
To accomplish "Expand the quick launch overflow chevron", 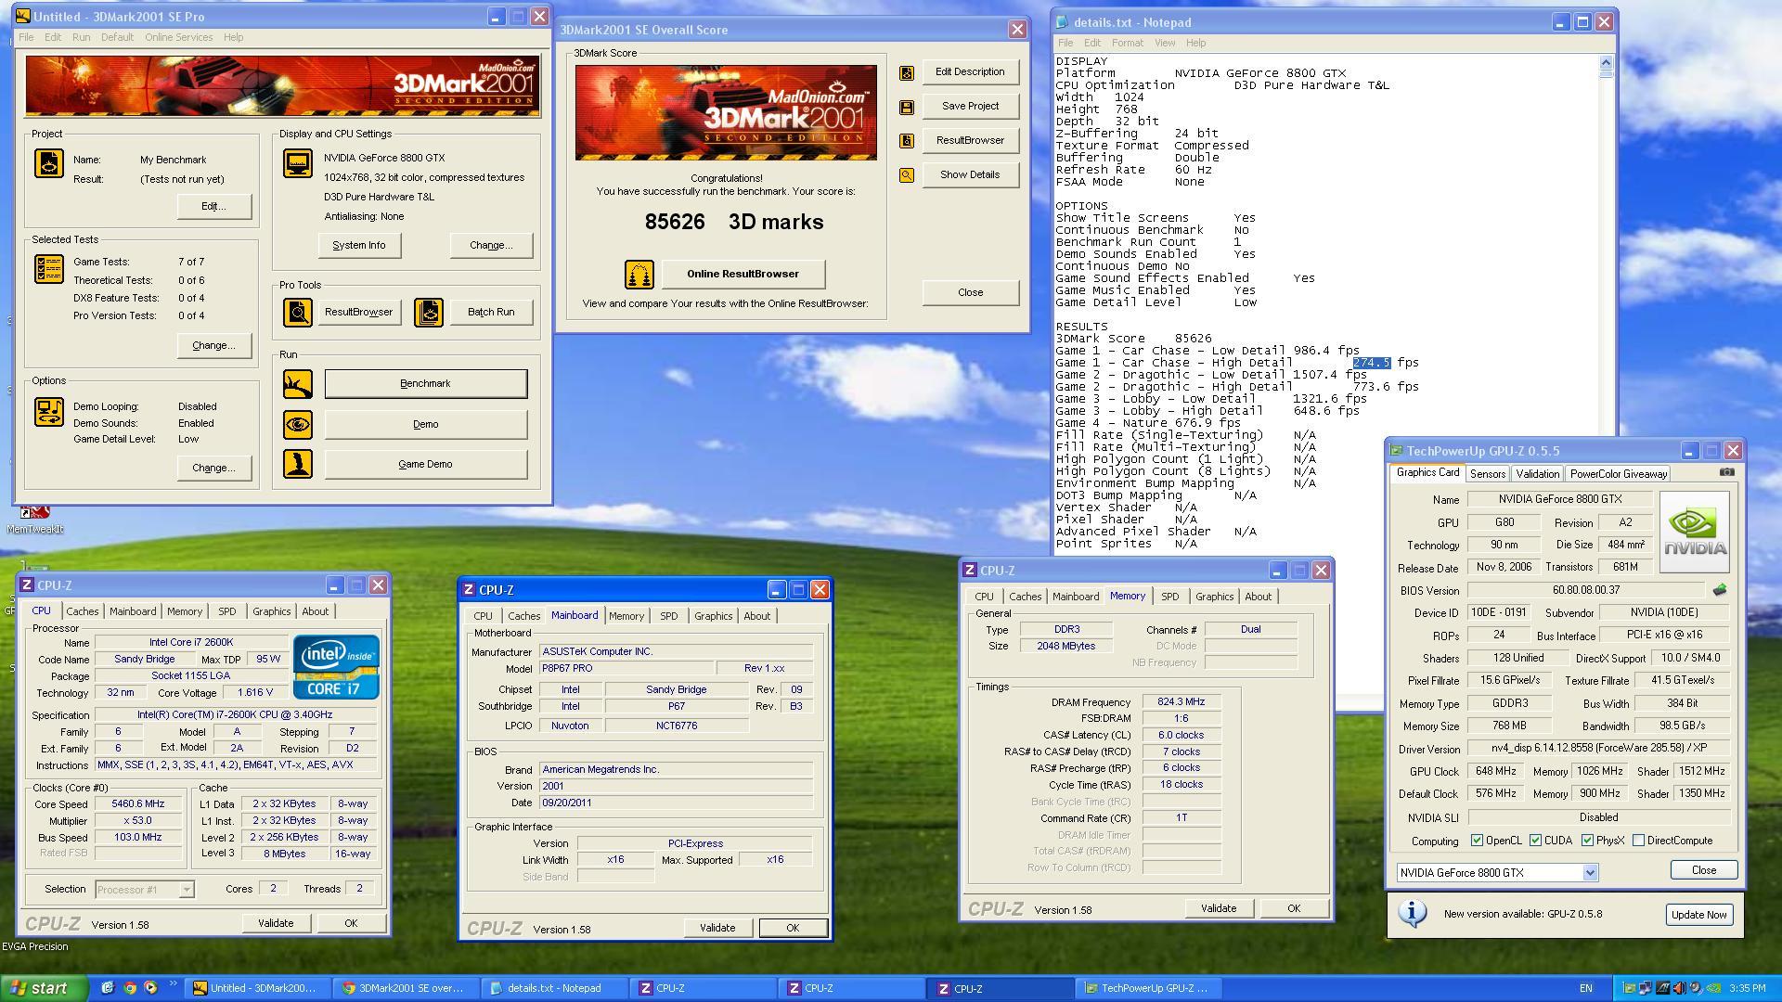I will click(x=173, y=985).
